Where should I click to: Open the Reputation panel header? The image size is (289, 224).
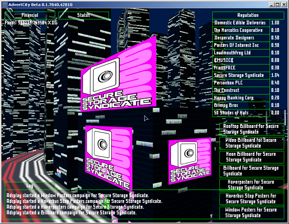click(x=248, y=15)
